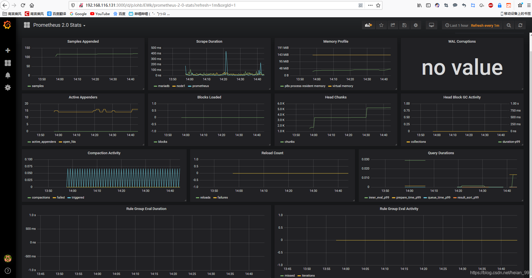Open the page QR code icon
The image size is (532, 278).
click(x=361, y=5)
